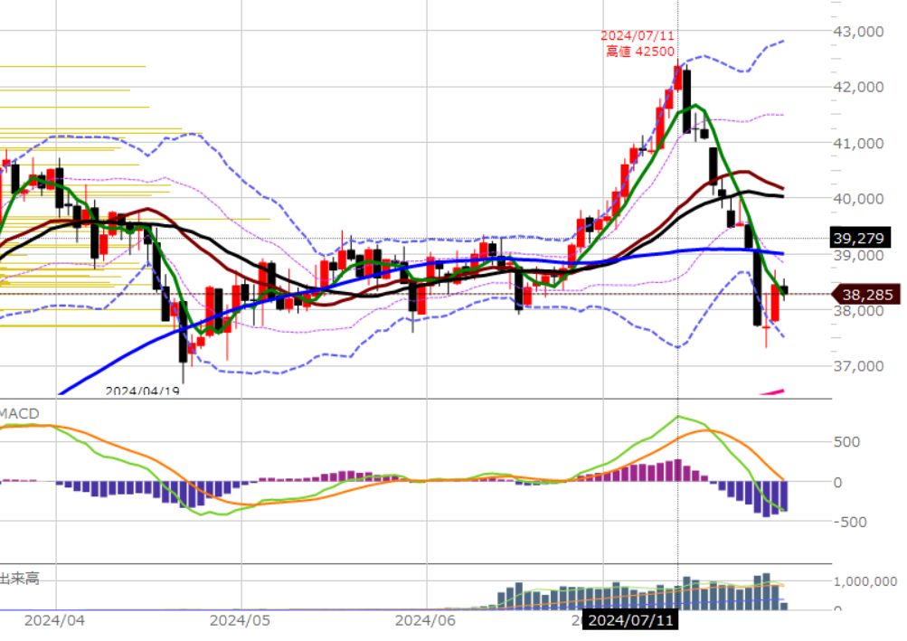Click the MACD panel label
Screen dimensions: 907x641
tap(19, 414)
